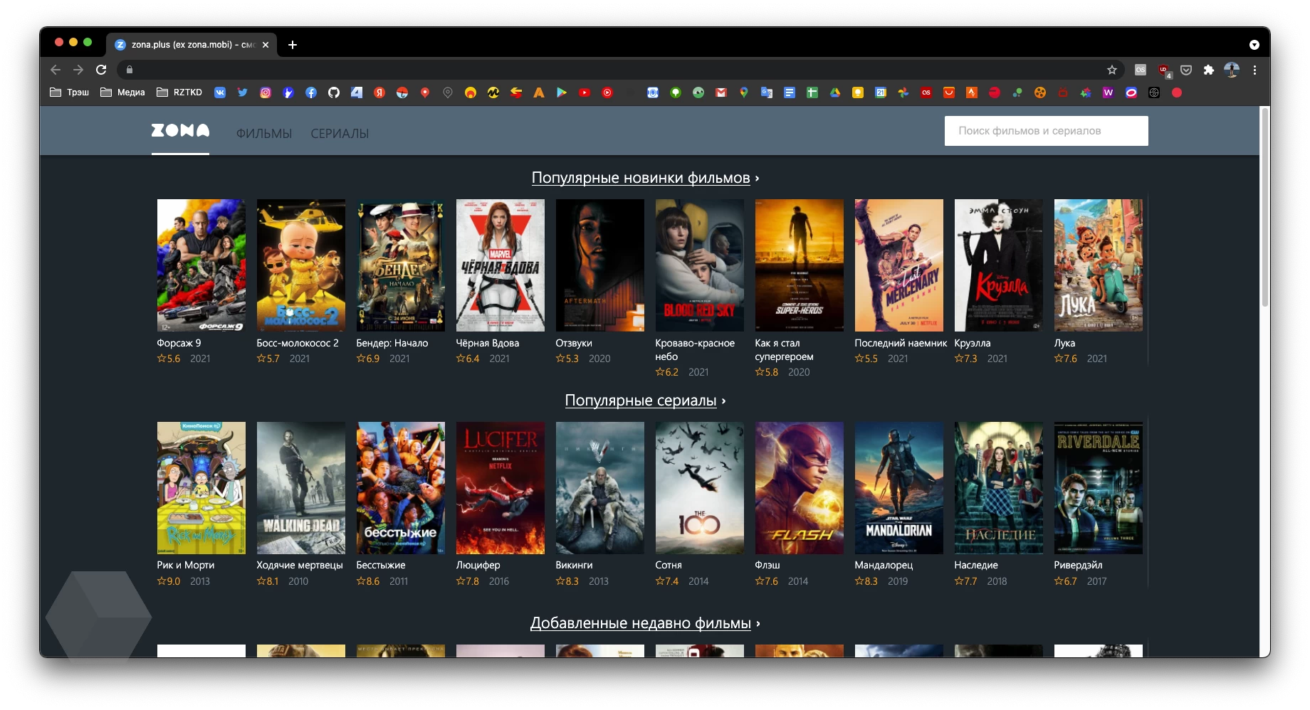Open the Instagram bookmark

click(266, 92)
